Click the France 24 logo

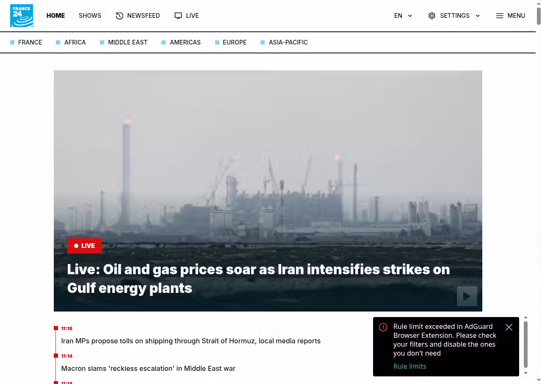[x=22, y=16]
